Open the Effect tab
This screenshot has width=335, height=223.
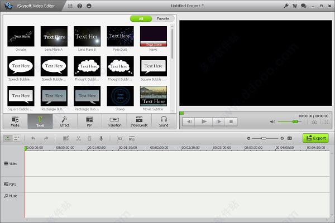tap(65, 122)
